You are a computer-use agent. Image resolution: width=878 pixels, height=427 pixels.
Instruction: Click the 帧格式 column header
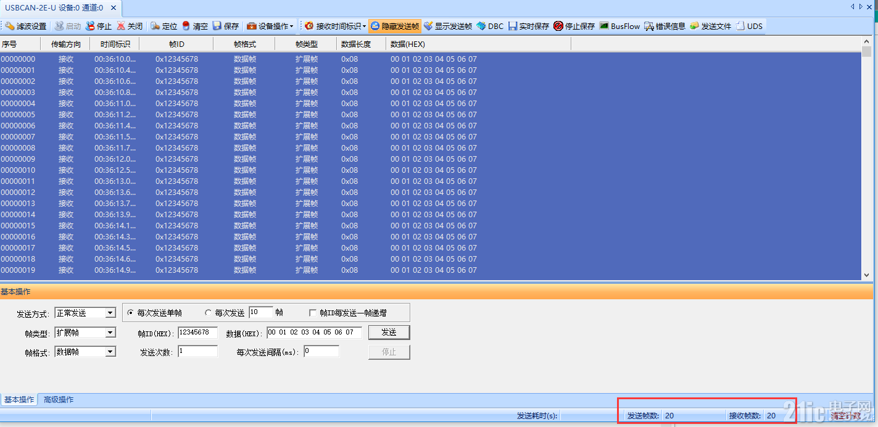click(244, 44)
